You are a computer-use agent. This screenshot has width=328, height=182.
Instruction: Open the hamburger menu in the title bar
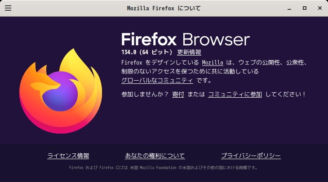(x=8, y=8)
